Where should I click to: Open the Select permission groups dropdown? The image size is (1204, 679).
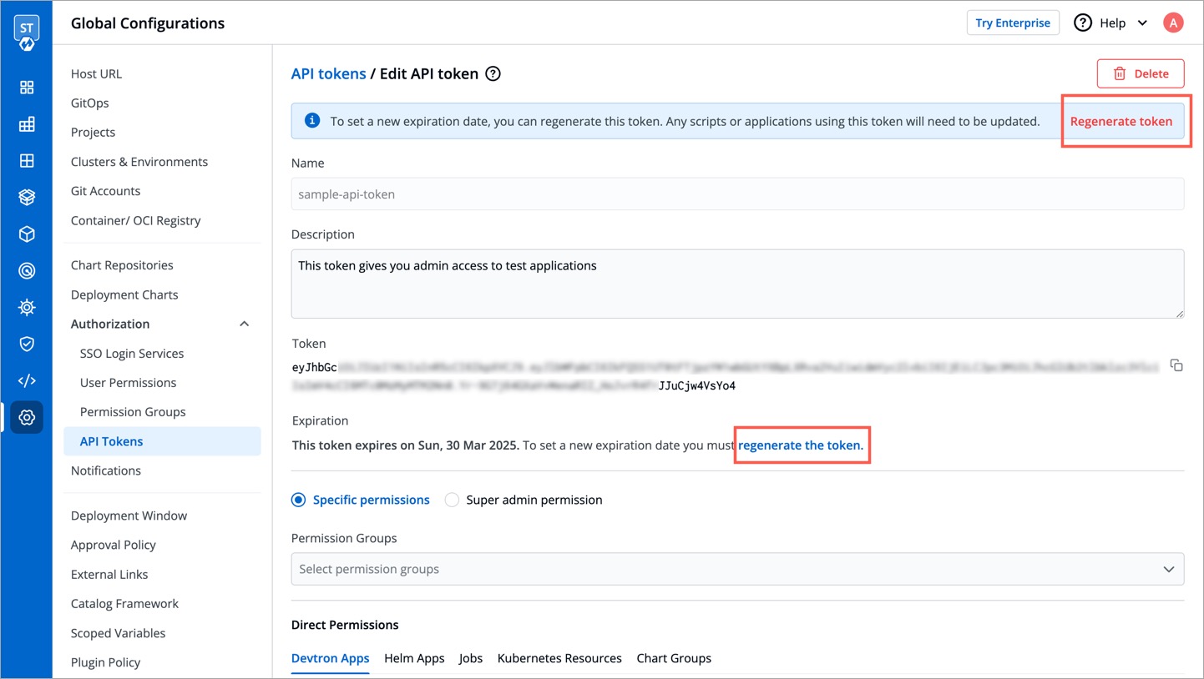[736, 569]
